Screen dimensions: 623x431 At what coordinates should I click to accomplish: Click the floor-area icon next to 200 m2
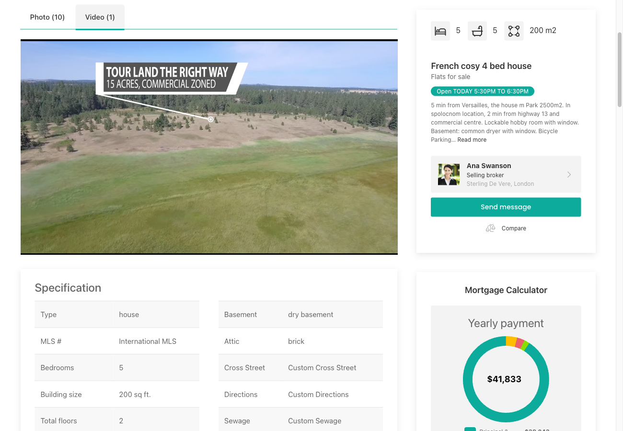coord(514,30)
